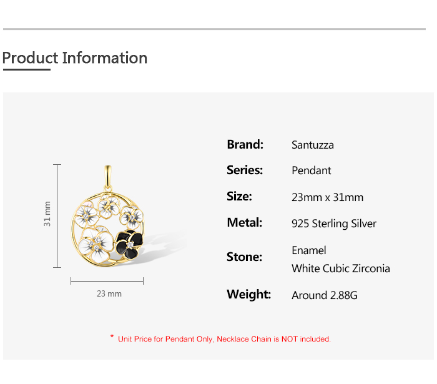Click the 31 mm height label
This screenshot has height=384, width=437.
[x=47, y=214]
